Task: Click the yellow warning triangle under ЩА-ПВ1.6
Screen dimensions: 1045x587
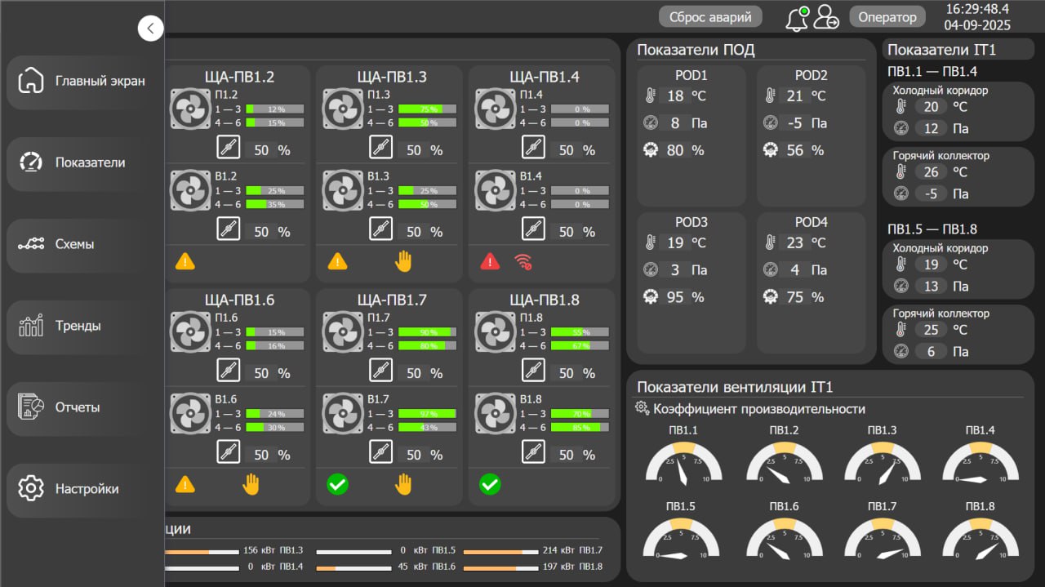Action: pos(185,484)
